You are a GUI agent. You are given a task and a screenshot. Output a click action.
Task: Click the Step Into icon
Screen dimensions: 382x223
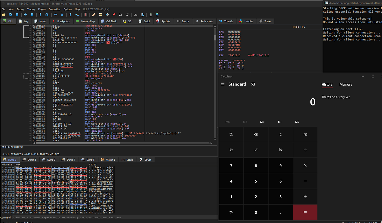pos(40,15)
